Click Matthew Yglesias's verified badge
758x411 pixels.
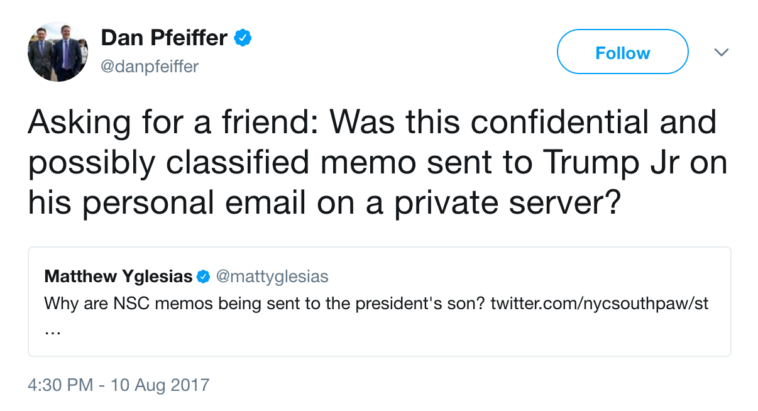tap(204, 277)
